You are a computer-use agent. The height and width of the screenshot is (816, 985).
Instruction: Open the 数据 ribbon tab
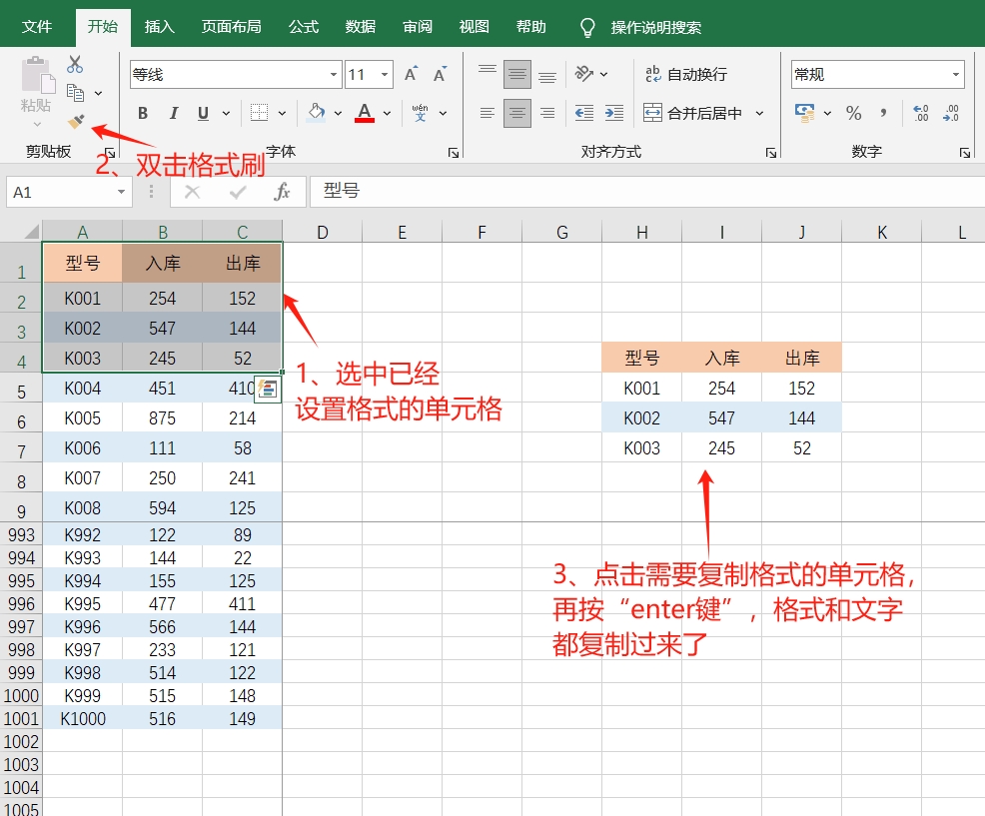point(360,26)
